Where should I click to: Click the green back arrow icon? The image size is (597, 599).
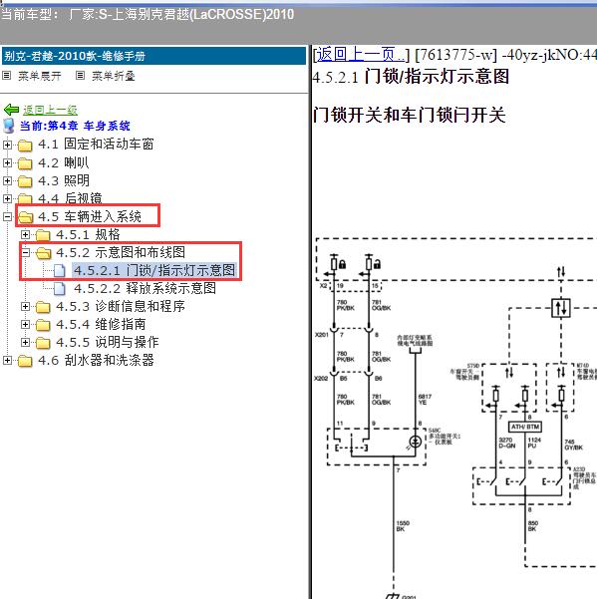(11, 110)
